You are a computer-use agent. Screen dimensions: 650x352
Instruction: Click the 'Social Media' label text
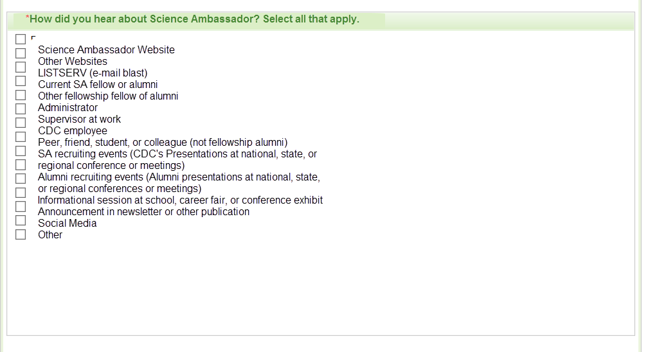[x=68, y=224]
